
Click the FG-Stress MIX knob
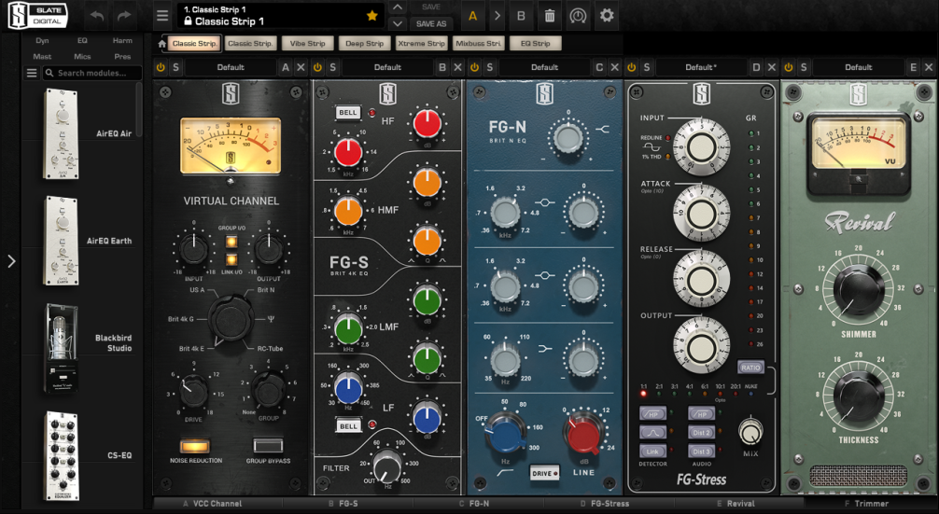coord(750,431)
